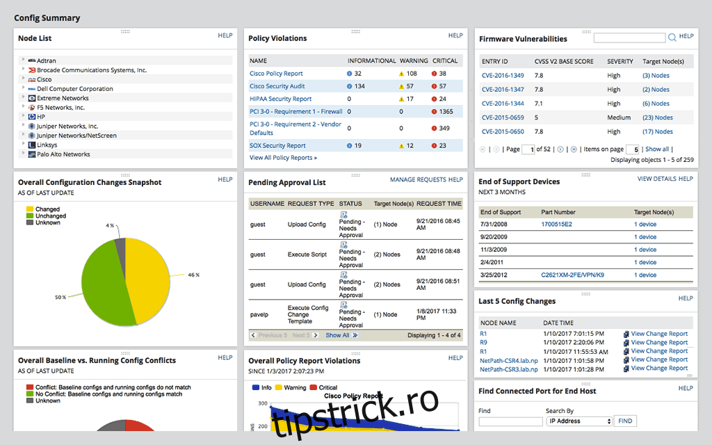Click critical icon in Cisco Policy Report row
The height and width of the screenshot is (445, 712).
point(434,74)
